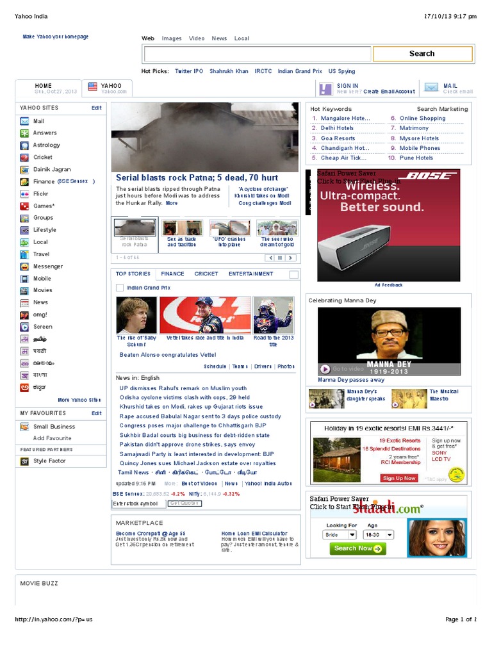Open the News site icon
The image size is (492, 656).
click(x=24, y=302)
